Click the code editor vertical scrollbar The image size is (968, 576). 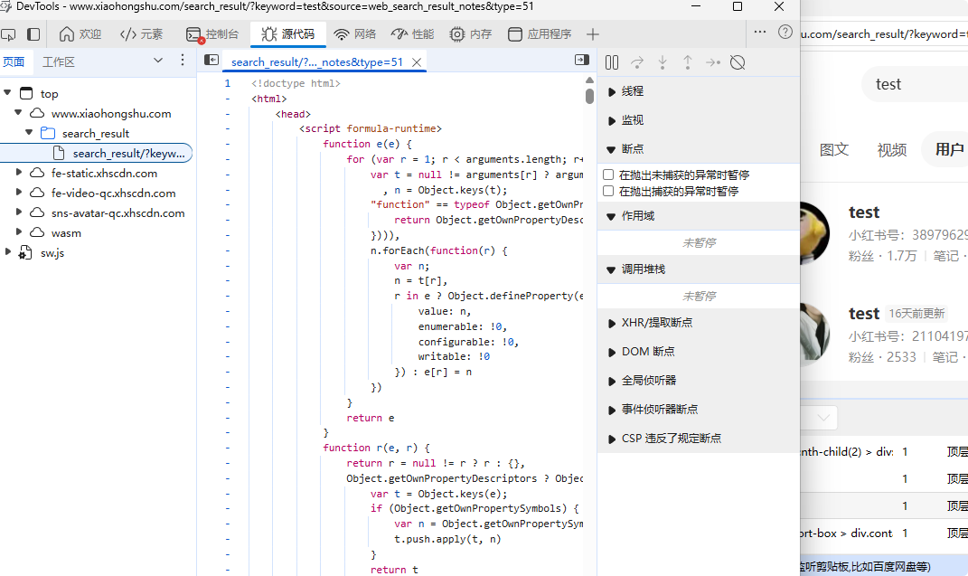[x=589, y=95]
